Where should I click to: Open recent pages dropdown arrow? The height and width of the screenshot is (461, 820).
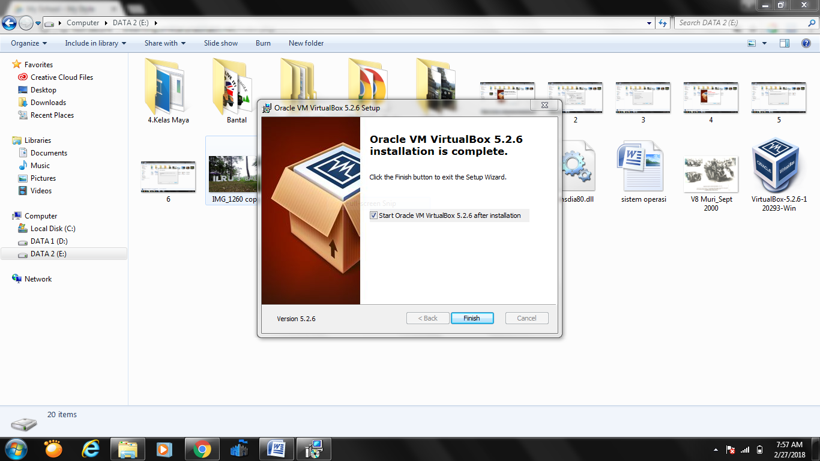[38, 23]
